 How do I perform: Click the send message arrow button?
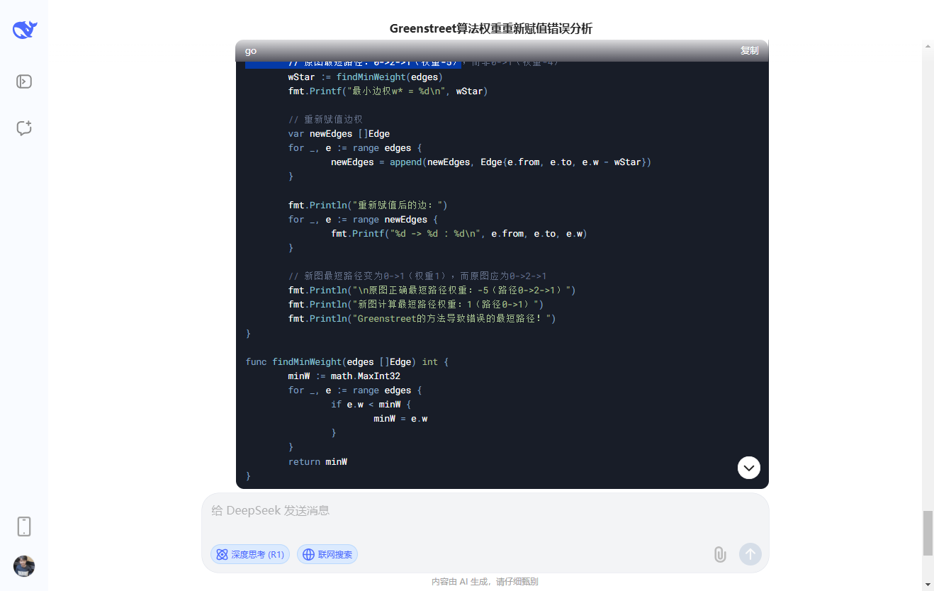(750, 554)
